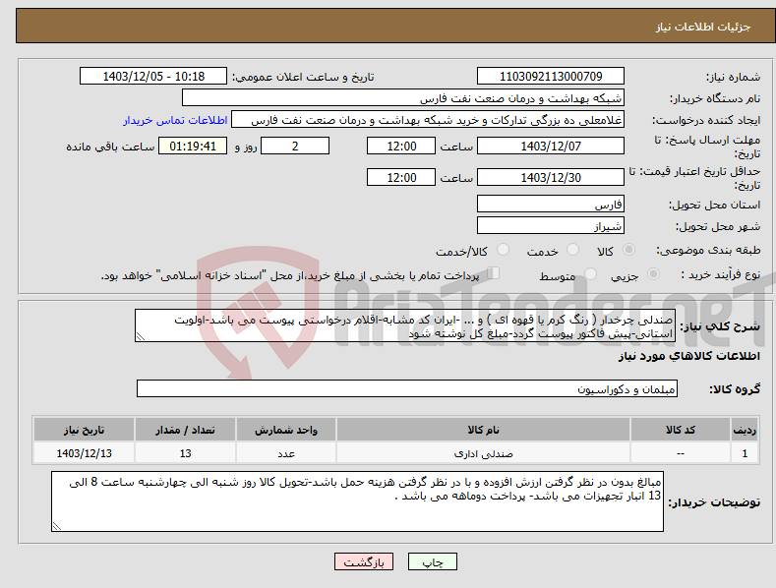
Task: Click price validity time 12:00 field
Action: pos(401,177)
